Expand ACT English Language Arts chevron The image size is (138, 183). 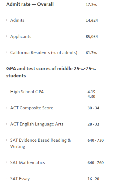(6, 124)
